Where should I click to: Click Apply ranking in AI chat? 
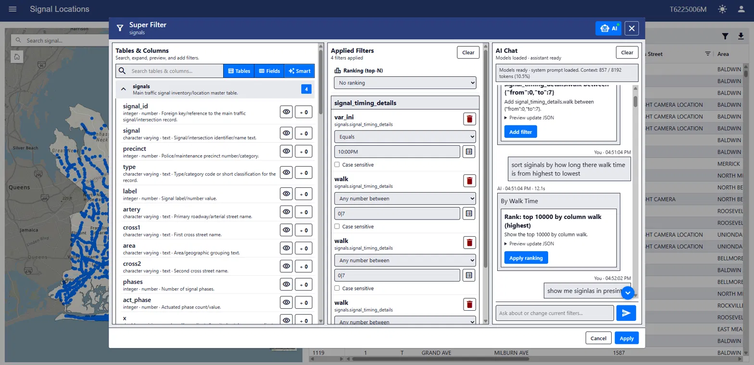tap(526, 258)
